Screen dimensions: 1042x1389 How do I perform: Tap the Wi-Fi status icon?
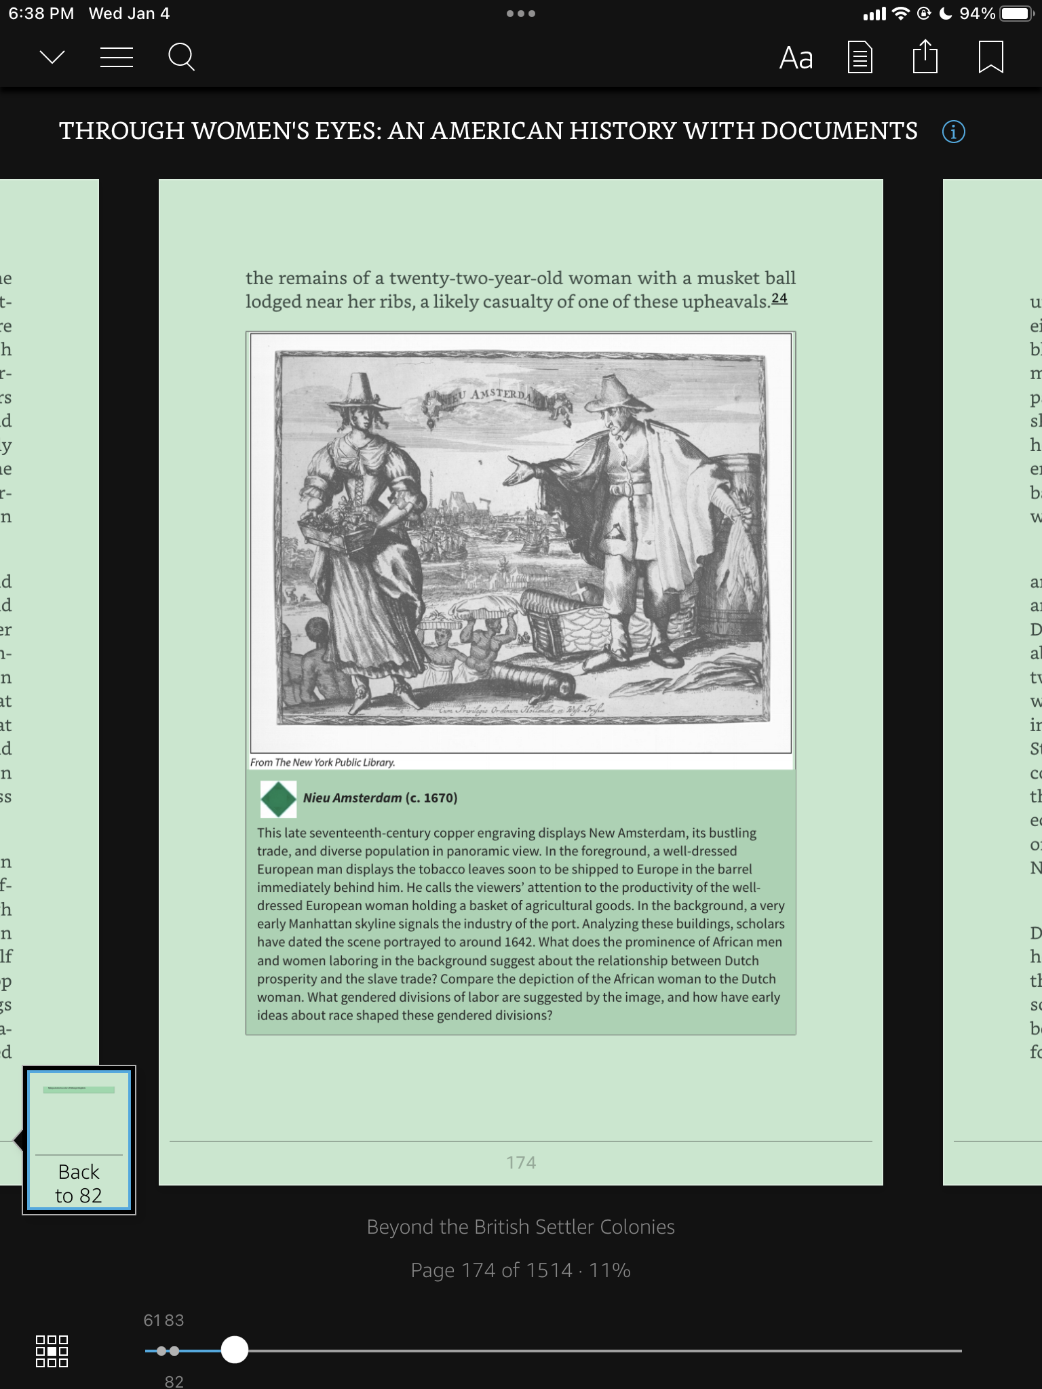tap(900, 14)
